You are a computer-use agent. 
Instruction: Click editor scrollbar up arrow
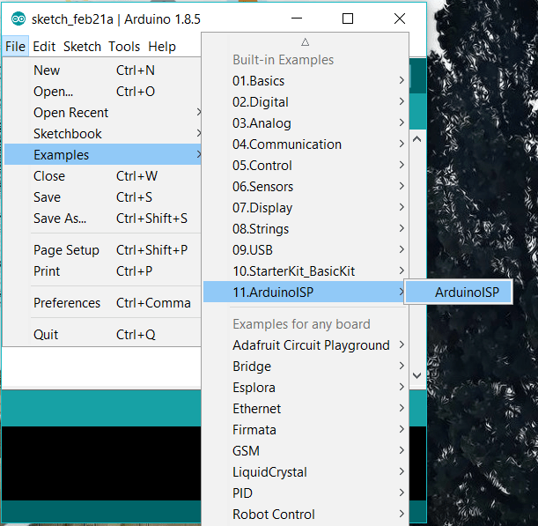click(416, 139)
